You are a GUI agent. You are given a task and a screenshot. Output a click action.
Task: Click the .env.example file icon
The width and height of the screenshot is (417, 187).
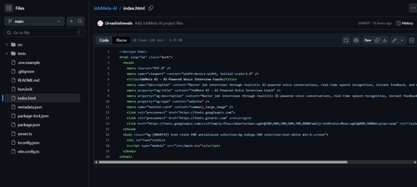[x=13, y=62]
